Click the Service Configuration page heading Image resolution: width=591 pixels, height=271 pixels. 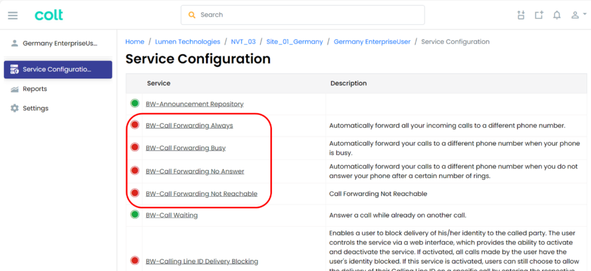click(x=198, y=59)
